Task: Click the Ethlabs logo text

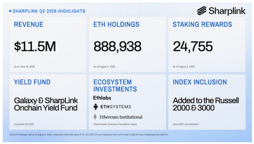Action: click(x=102, y=98)
